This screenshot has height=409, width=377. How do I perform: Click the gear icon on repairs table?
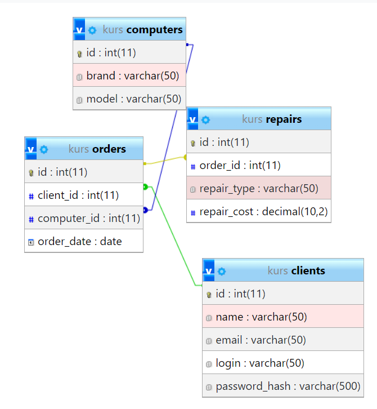205,119
